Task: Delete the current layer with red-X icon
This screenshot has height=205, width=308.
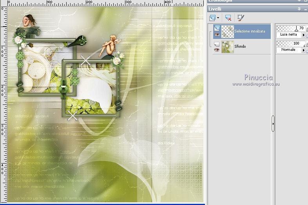Action: 228,18
